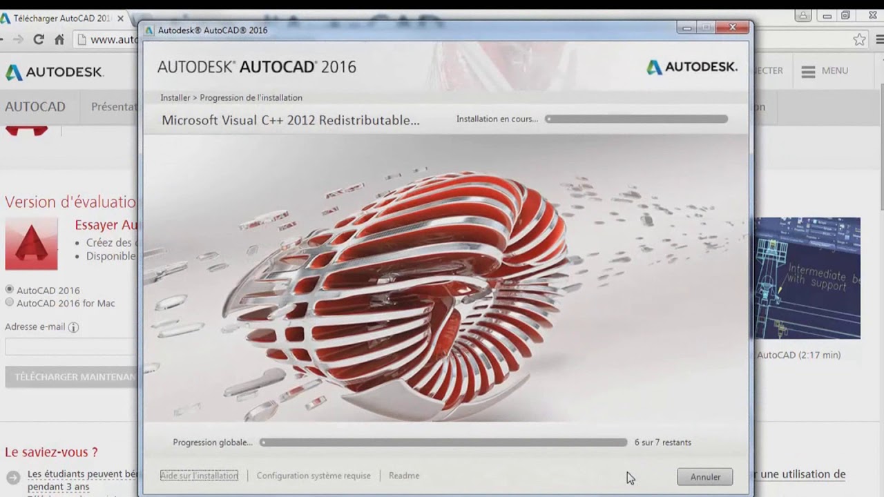Open the Readme link
The image size is (884, 497).
(x=404, y=476)
